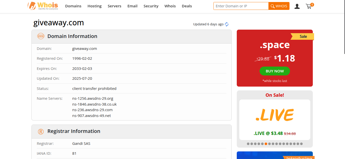The width and height of the screenshot is (345, 159).
Task: Open the Deals page
Action: [x=187, y=6]
